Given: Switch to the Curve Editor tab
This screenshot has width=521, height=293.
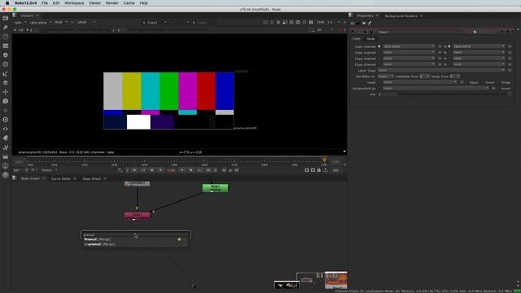Looking at the screenshot, I should (61, 179).
